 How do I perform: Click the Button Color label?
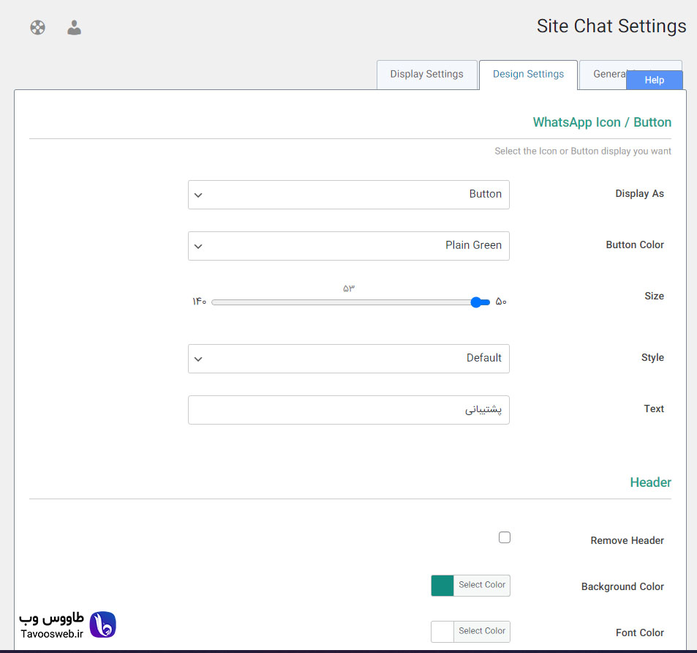tap(635, 245)
